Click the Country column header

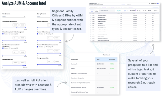pos(134,13)
